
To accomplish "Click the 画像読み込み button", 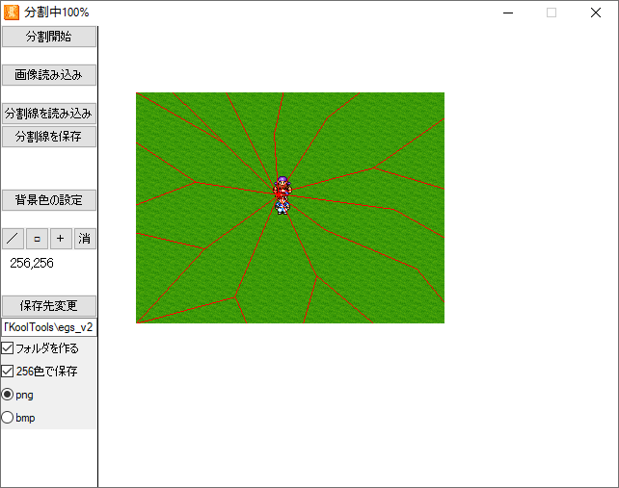I will pyautogui.click(x=49, y=75).
